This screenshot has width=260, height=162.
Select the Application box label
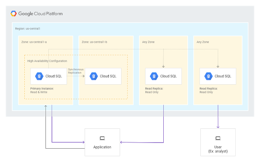point(102,147)
